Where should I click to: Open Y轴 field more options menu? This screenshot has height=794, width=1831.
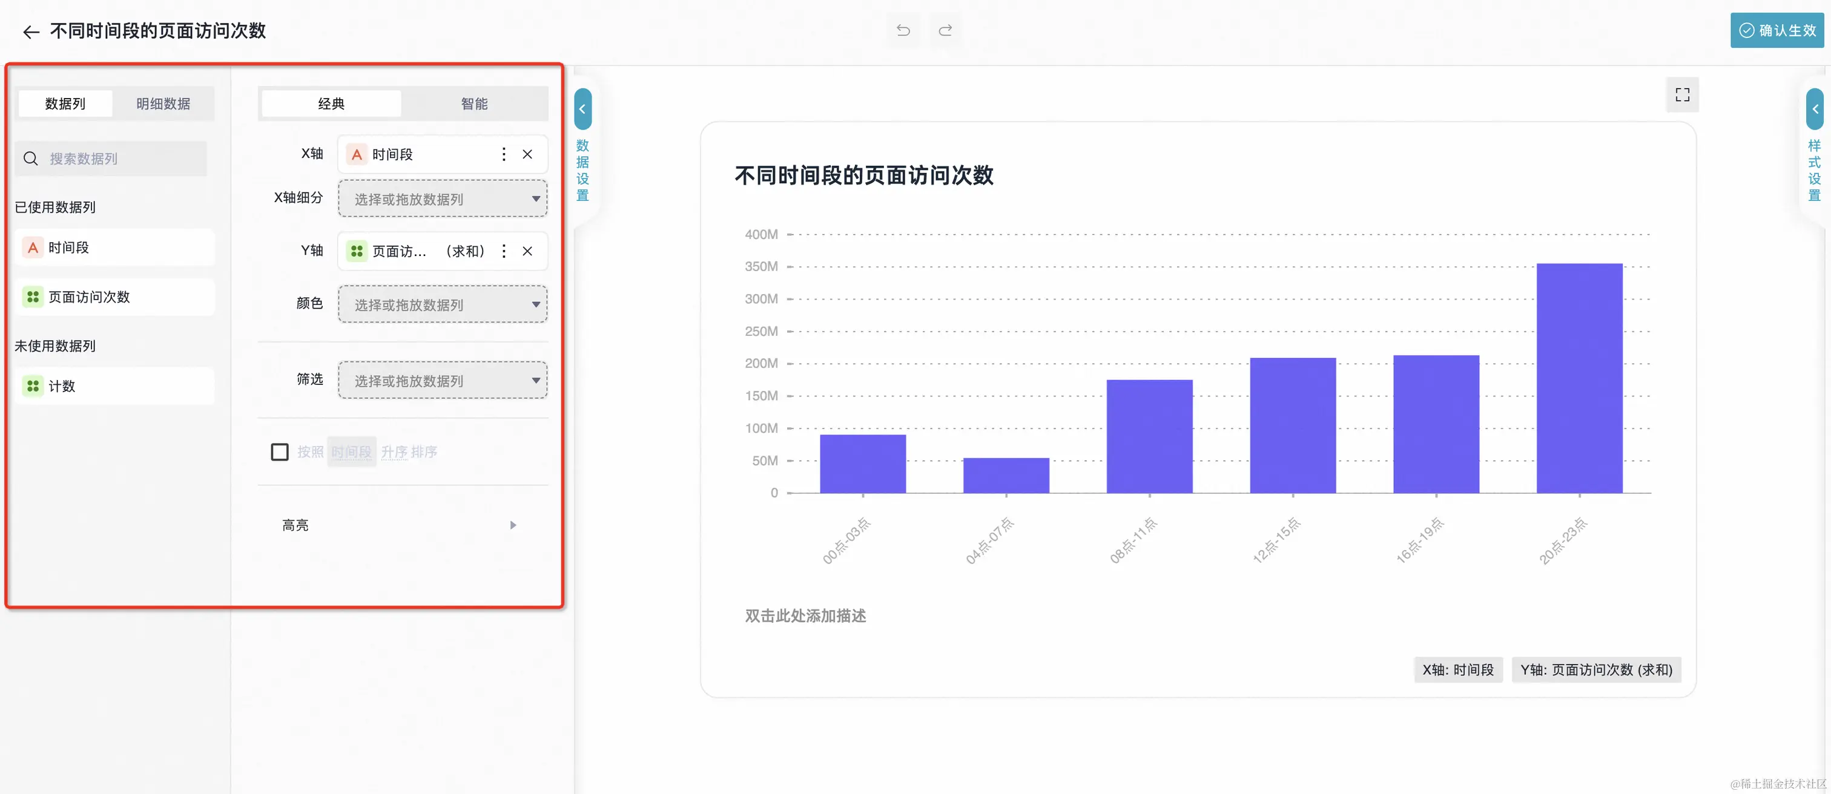[503, 251]
